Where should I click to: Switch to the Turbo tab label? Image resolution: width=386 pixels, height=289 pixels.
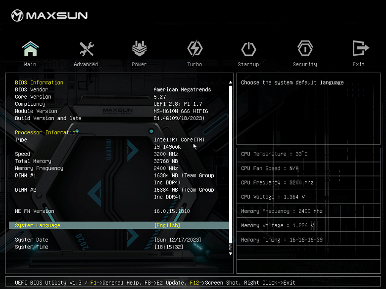coord(194,64)
